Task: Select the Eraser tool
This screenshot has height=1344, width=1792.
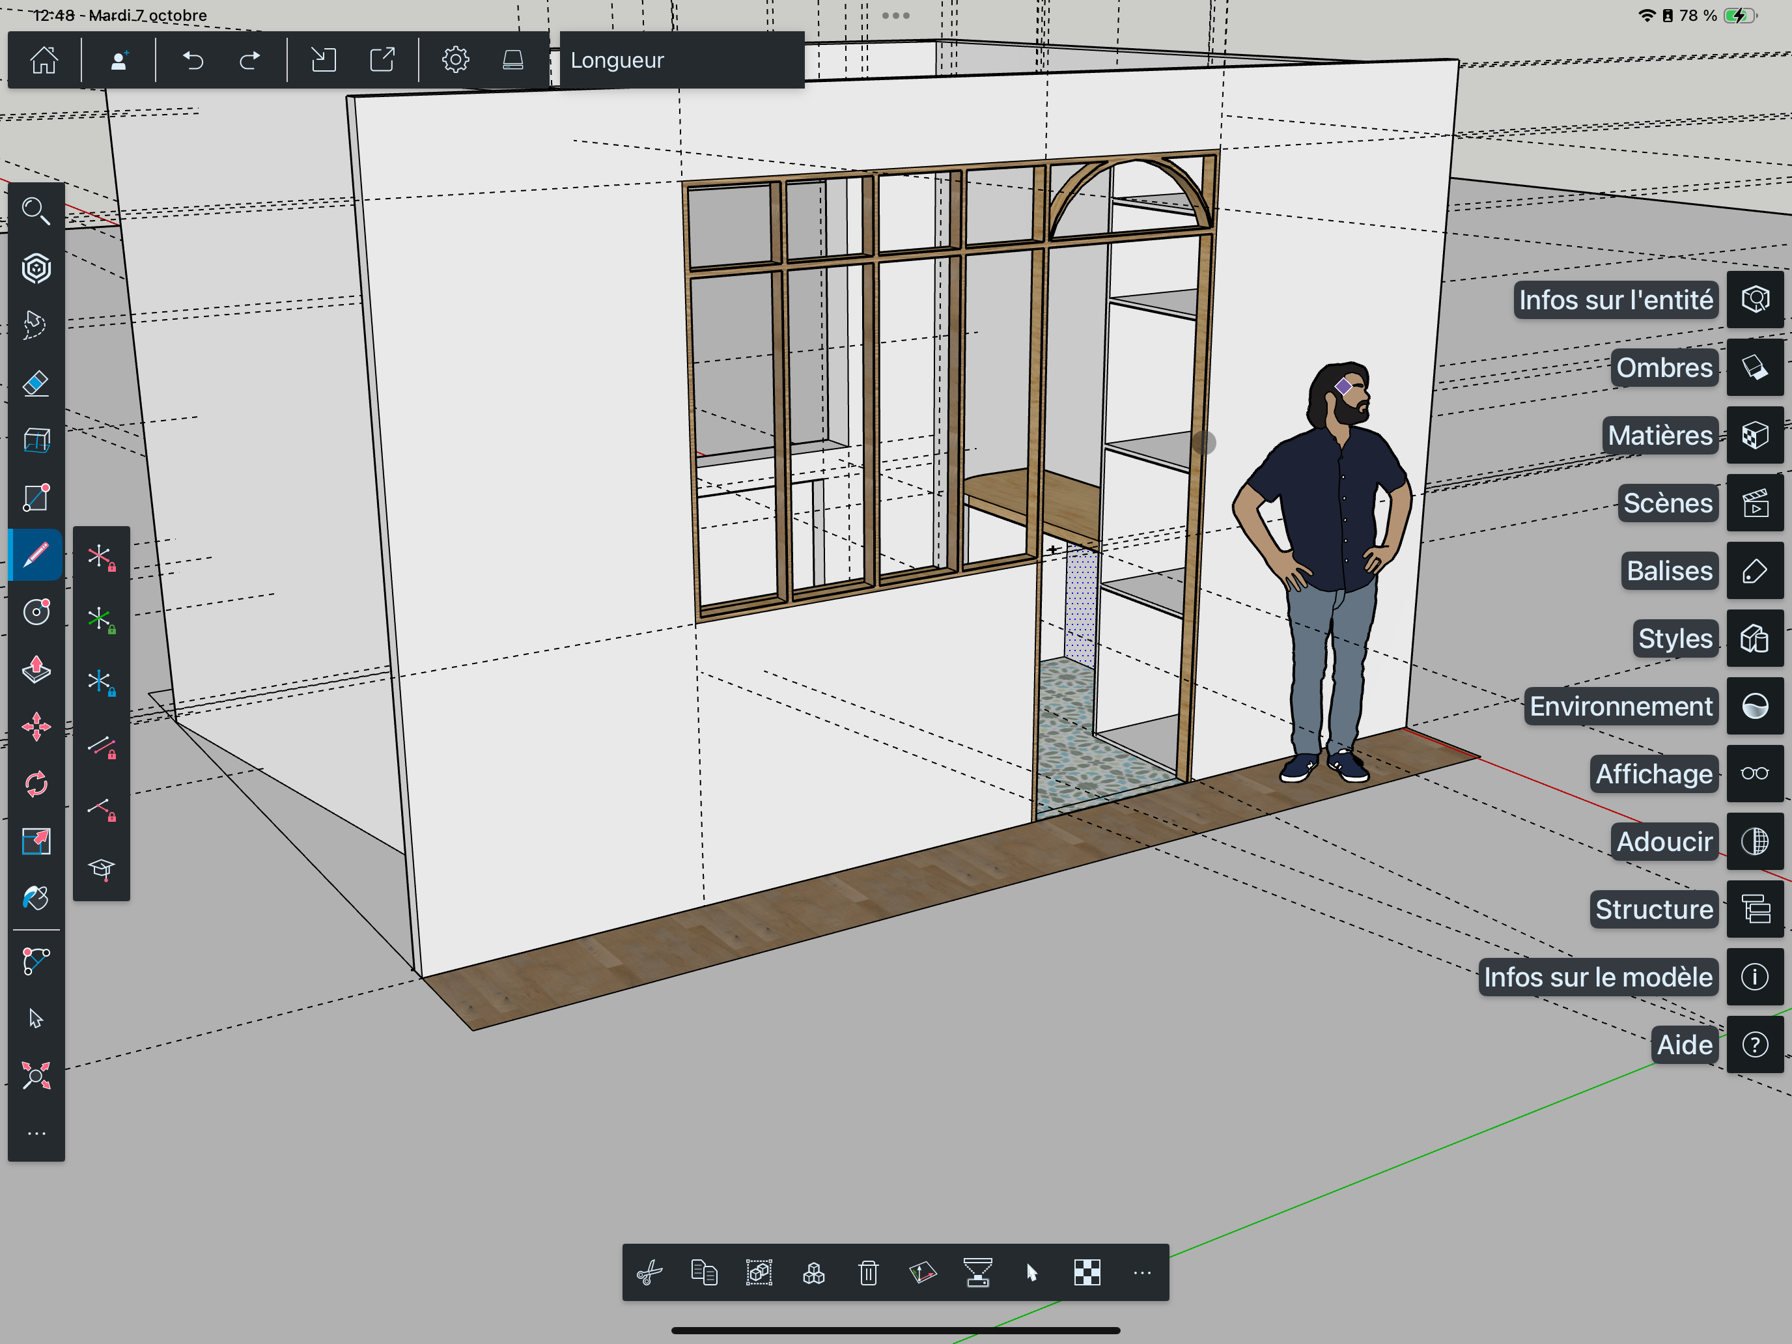Action: click(x=36, y=382)
